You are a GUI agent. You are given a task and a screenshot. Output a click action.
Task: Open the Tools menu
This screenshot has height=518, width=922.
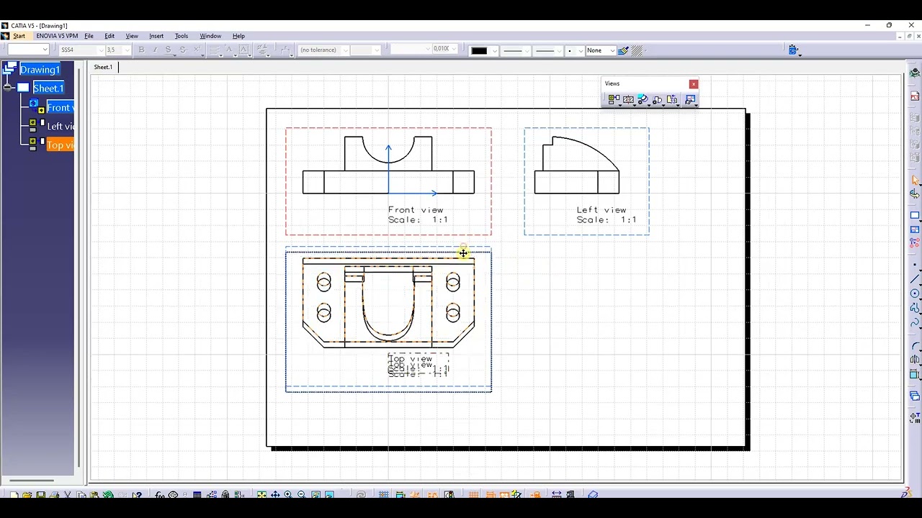[x=182, y=36]
